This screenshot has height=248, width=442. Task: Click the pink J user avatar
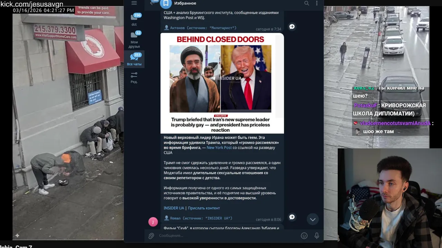pos(153,222)
